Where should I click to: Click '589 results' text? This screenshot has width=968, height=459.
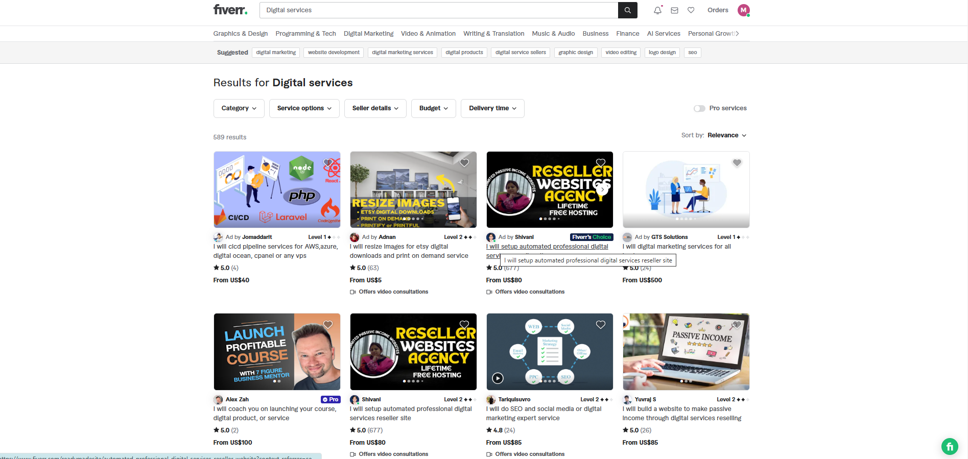[230, 137]
